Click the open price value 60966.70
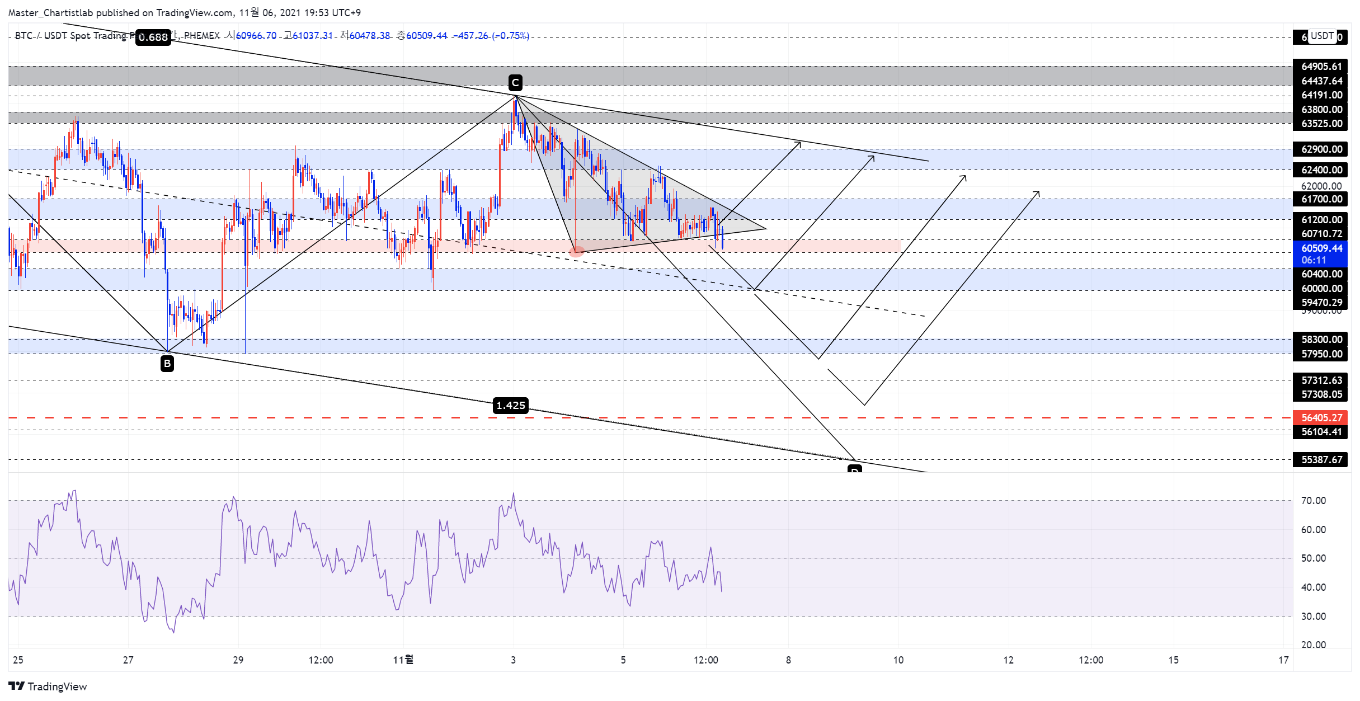The height and width of the screenshot is (701, 1360). pyautogui.click(x=256, y=36)
